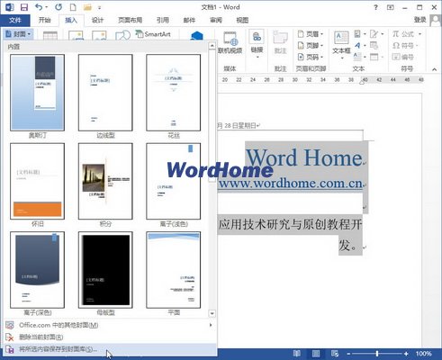This screenshot has width=442, height=360.
Task: Switch to the 邮件 Mailings tab
Action: pos(189,20)
